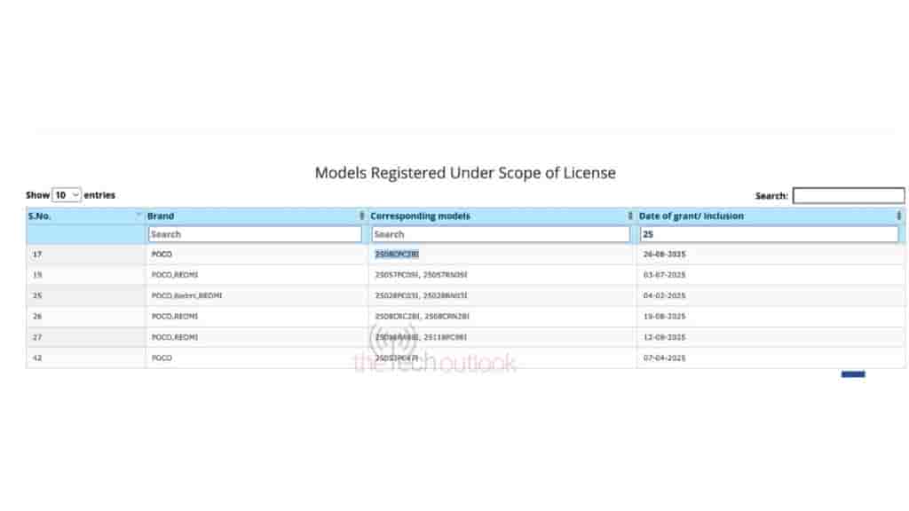Click the sort icon on Date of grant/inclusion
909x511 pixels.
898,216
